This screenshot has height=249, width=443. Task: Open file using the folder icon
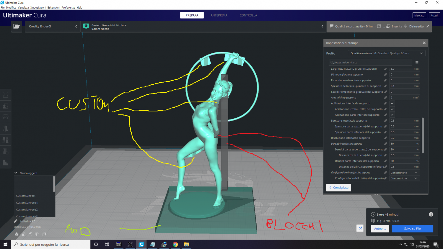[x=17, y=26]
